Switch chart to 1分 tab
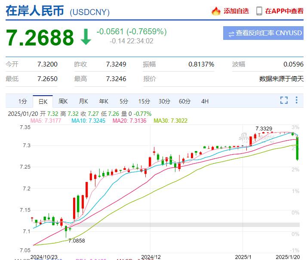 point(22,101)
